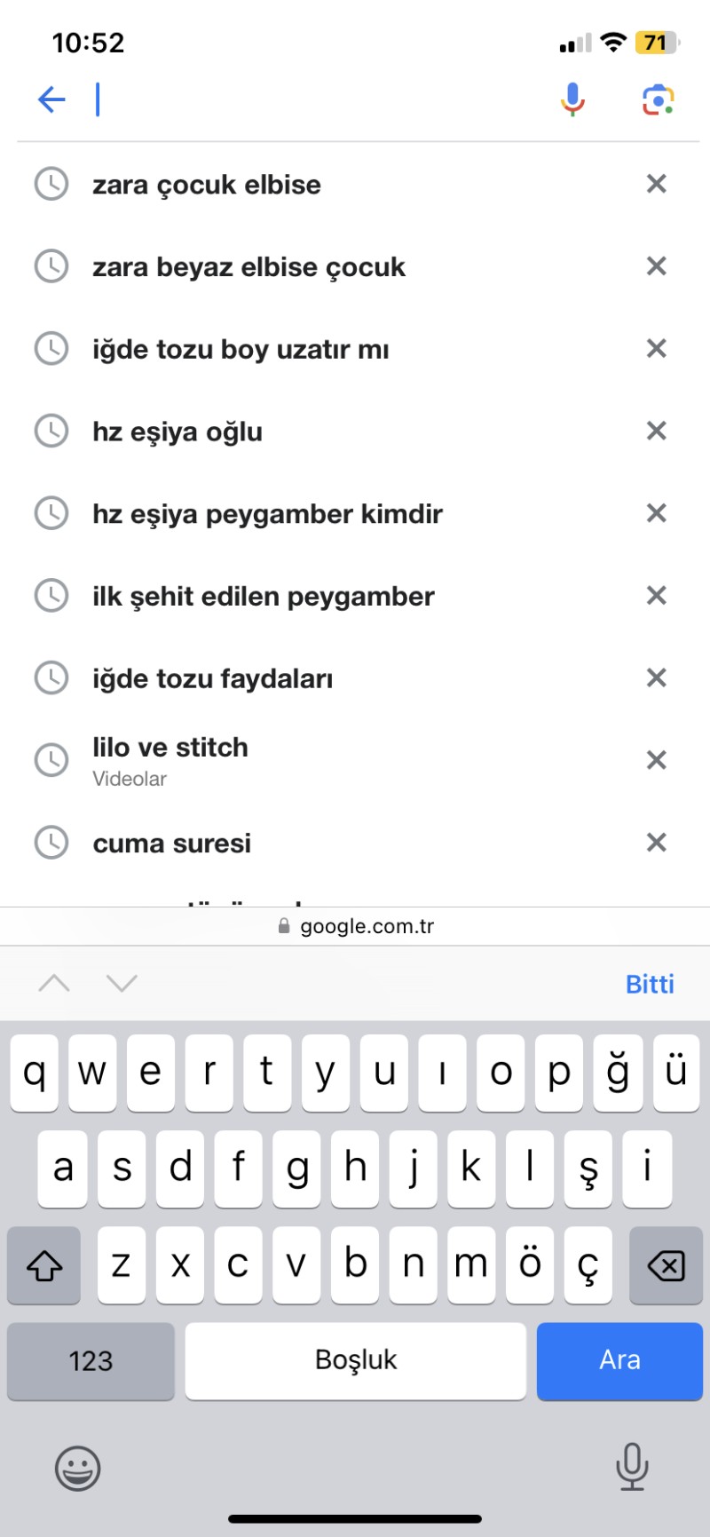Start voice search with the microphone icon

click(572, 99)
